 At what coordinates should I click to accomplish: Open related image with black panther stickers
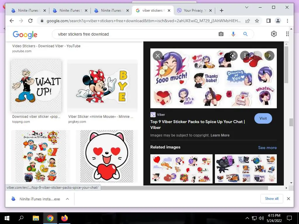[x=246, y=169]
